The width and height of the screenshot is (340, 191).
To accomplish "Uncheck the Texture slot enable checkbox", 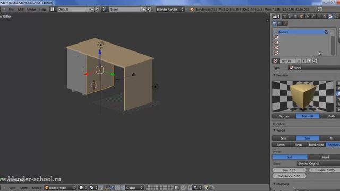I will tap(326, 32).
